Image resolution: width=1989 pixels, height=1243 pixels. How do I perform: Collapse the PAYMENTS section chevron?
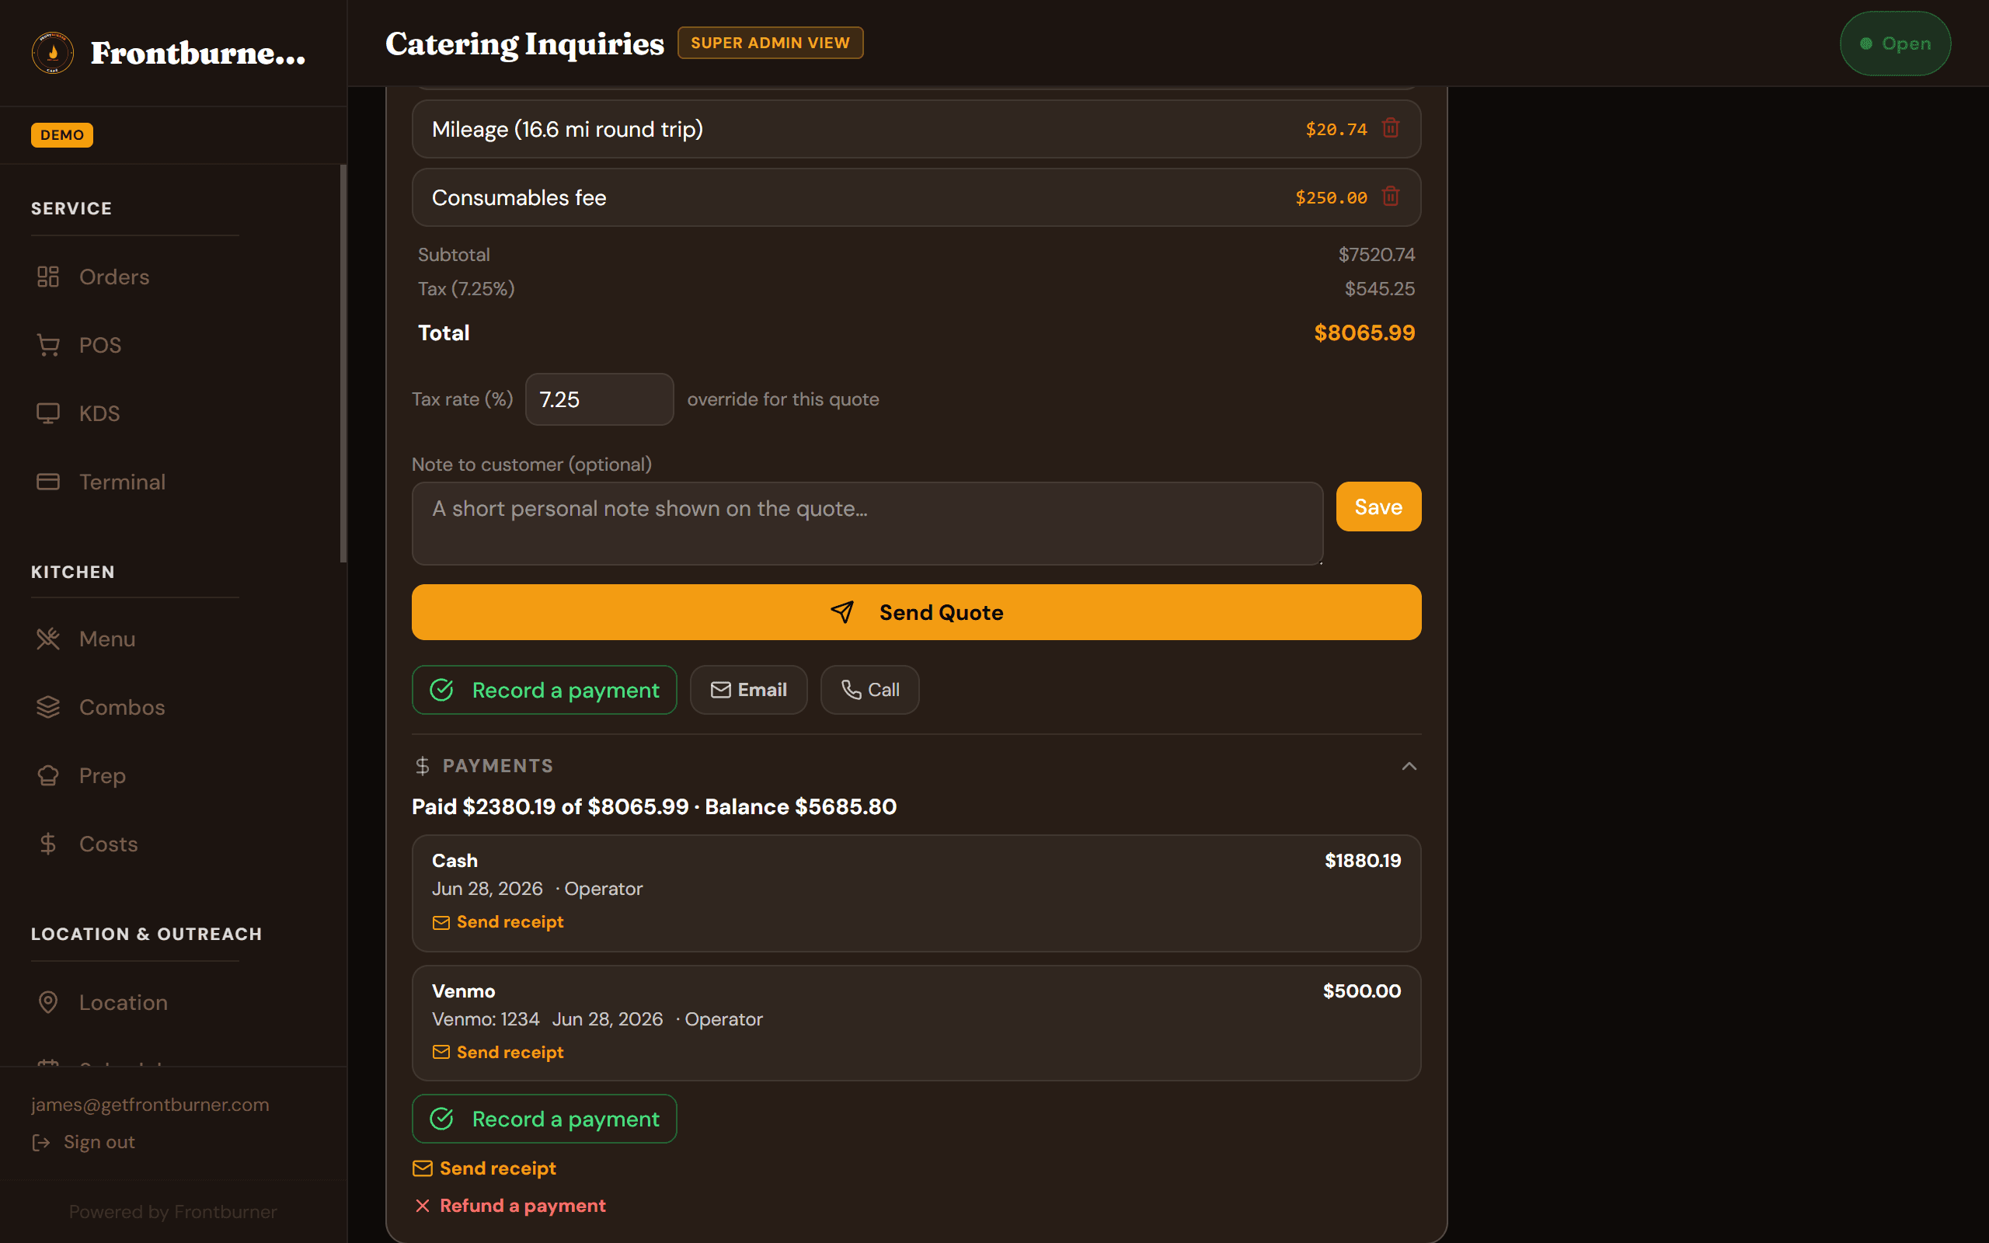(x=1409, y=766)
